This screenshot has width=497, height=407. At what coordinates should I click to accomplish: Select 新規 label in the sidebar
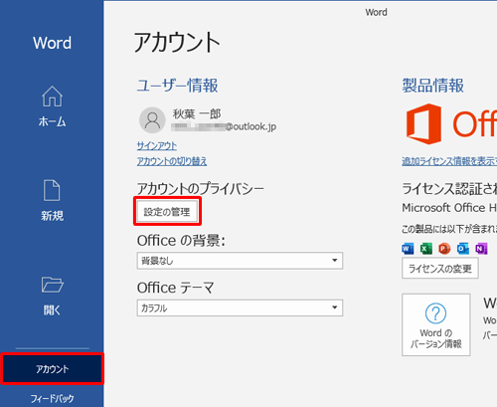pyautogui.click(x=52, y=216)
